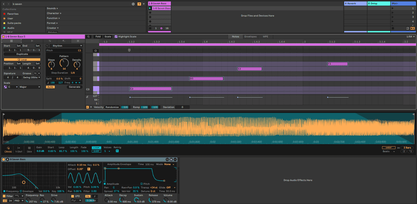
Task: Stop clips in the B Seven Bass track
Action: click(150, 28)
